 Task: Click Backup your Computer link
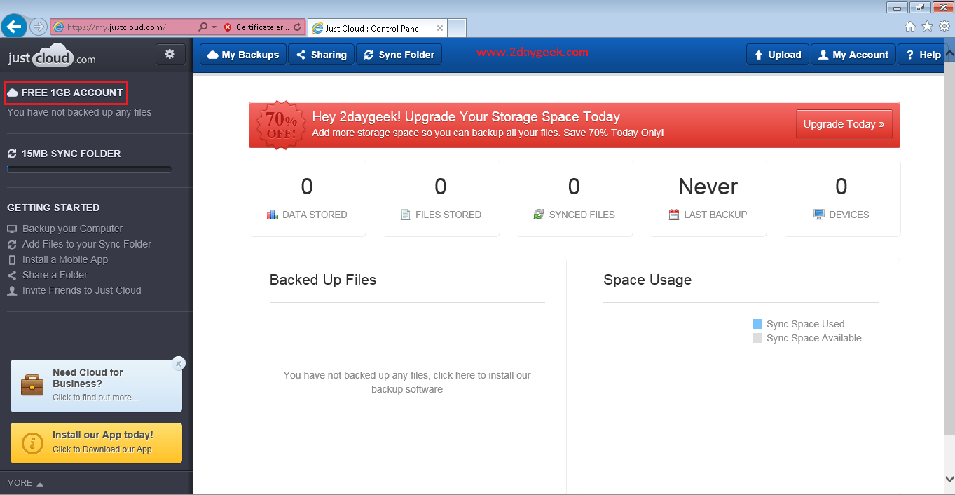[x=72, y=229]
